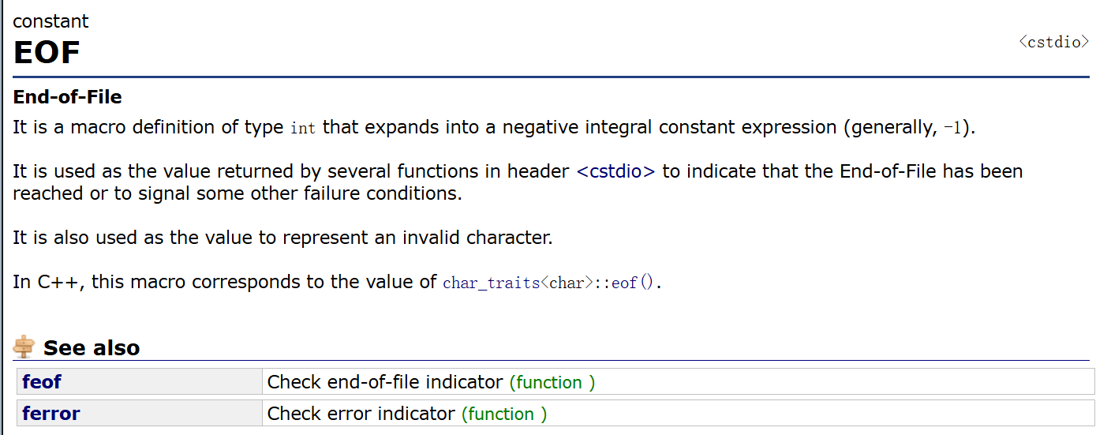Click the word constant above the title
The width and height of the screenshot is (1096, 435).
pos(50,21)
